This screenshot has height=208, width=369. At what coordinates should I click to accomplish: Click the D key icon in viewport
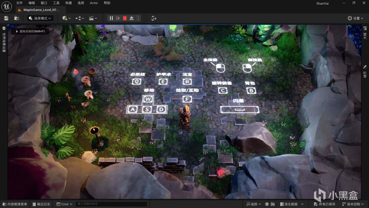tap(161, 109)
